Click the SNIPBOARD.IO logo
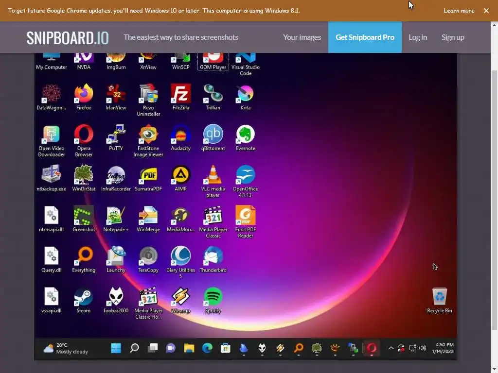The width and height of the screenshot is (498, 373). pos(68,38)
